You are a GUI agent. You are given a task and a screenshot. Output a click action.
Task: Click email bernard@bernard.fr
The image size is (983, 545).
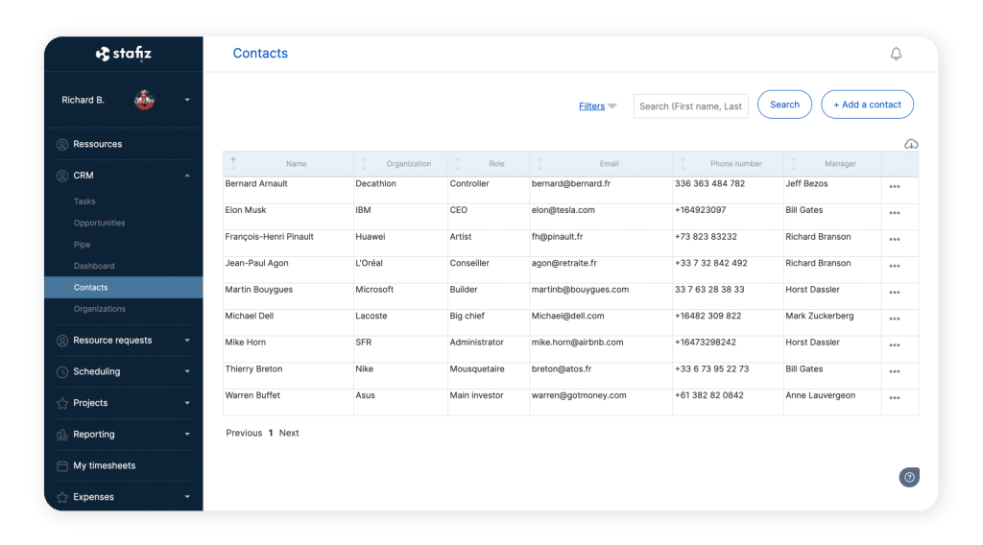click(x=570, y=183)
